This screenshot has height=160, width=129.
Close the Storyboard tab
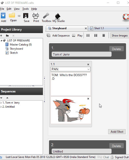[x=86, y=28]
